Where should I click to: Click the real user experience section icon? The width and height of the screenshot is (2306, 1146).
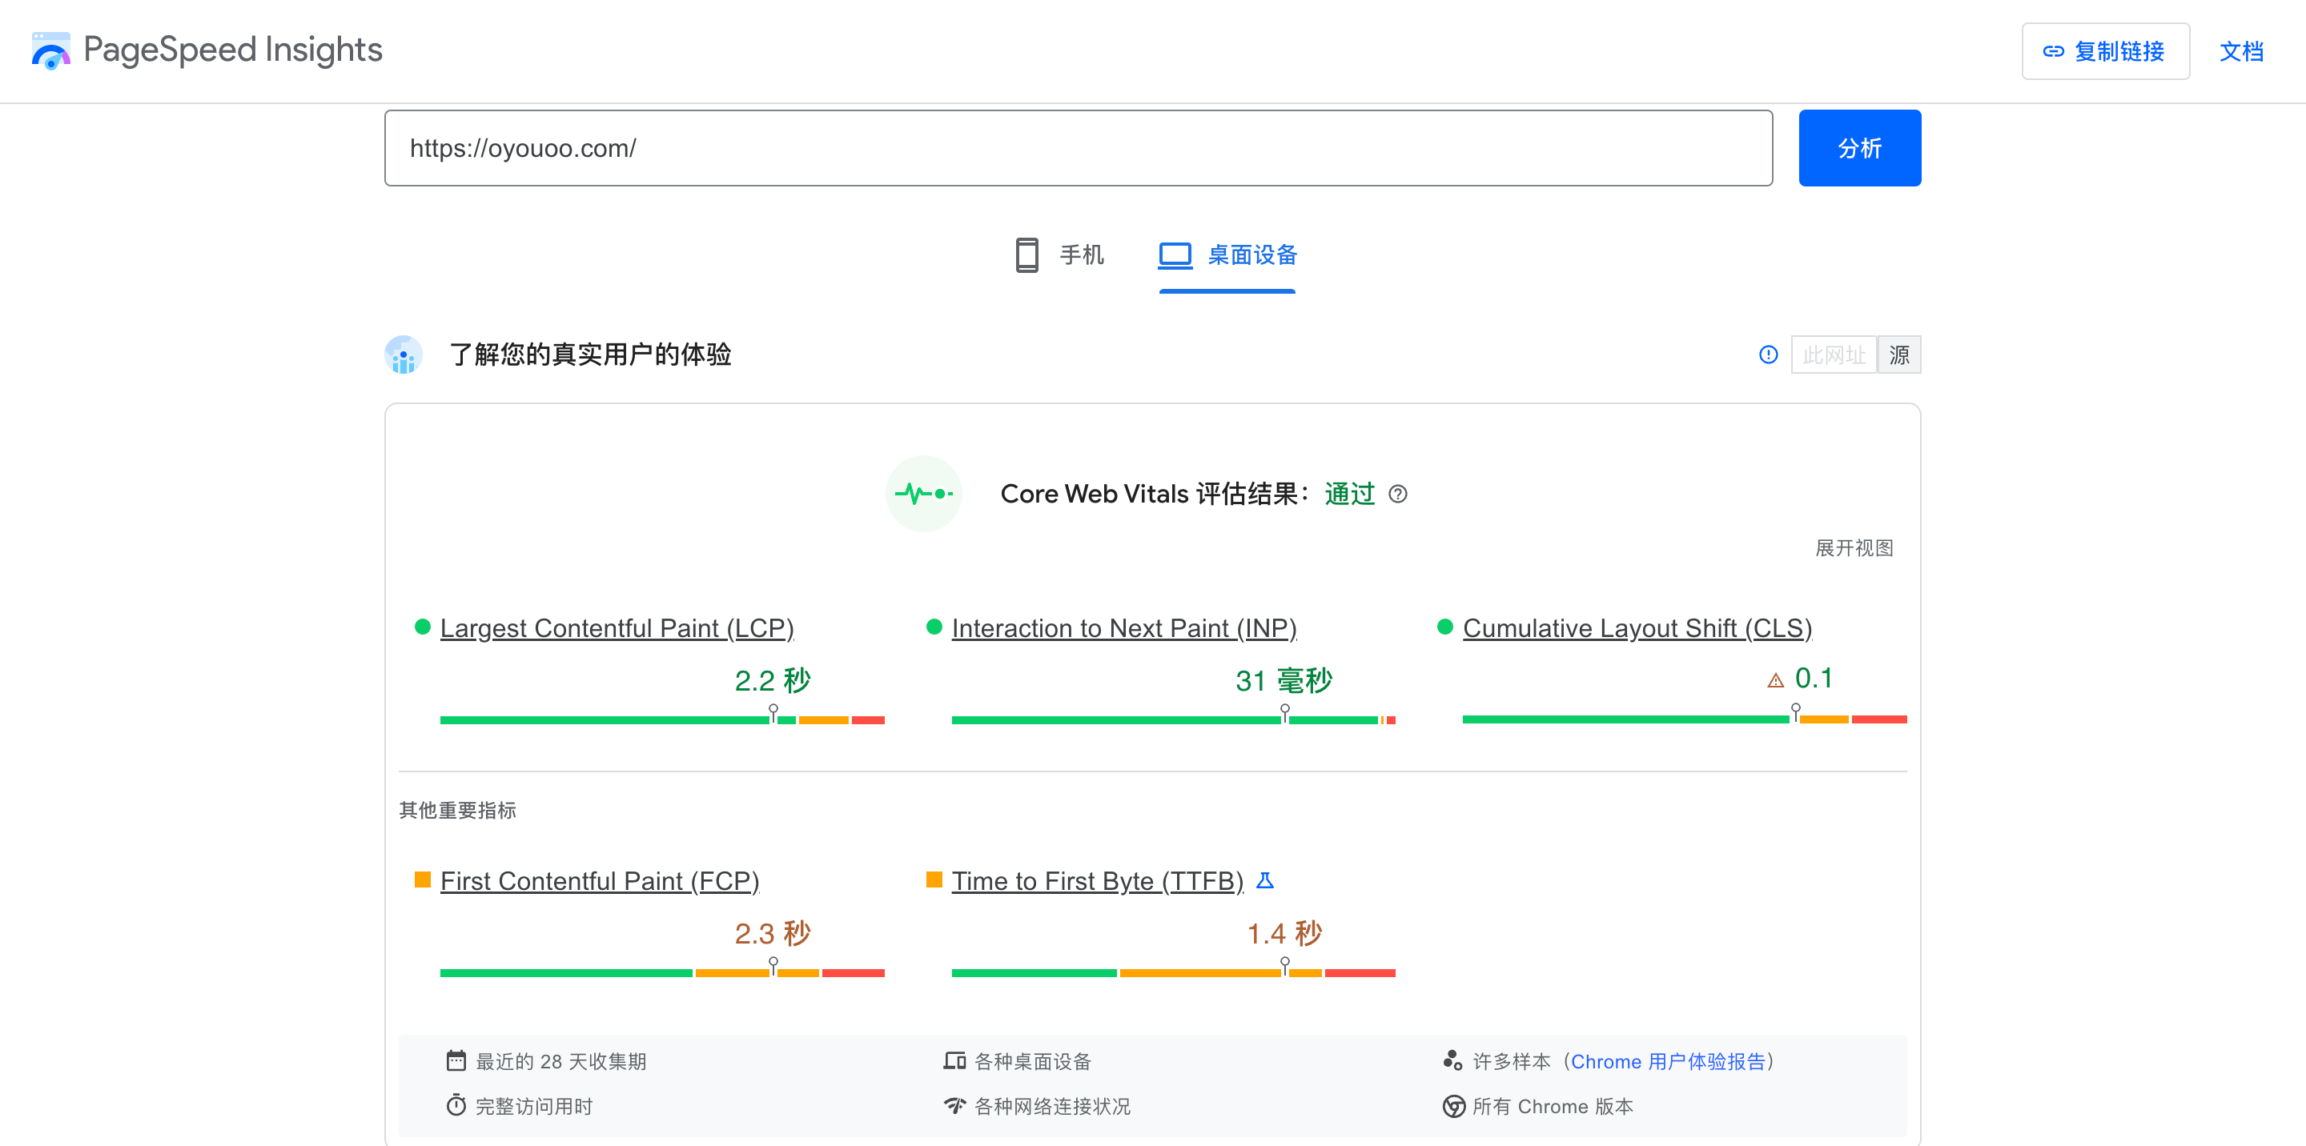404,355
